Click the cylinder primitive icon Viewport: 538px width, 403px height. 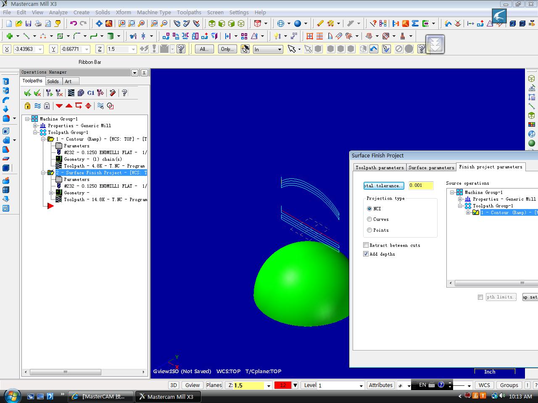110,36
